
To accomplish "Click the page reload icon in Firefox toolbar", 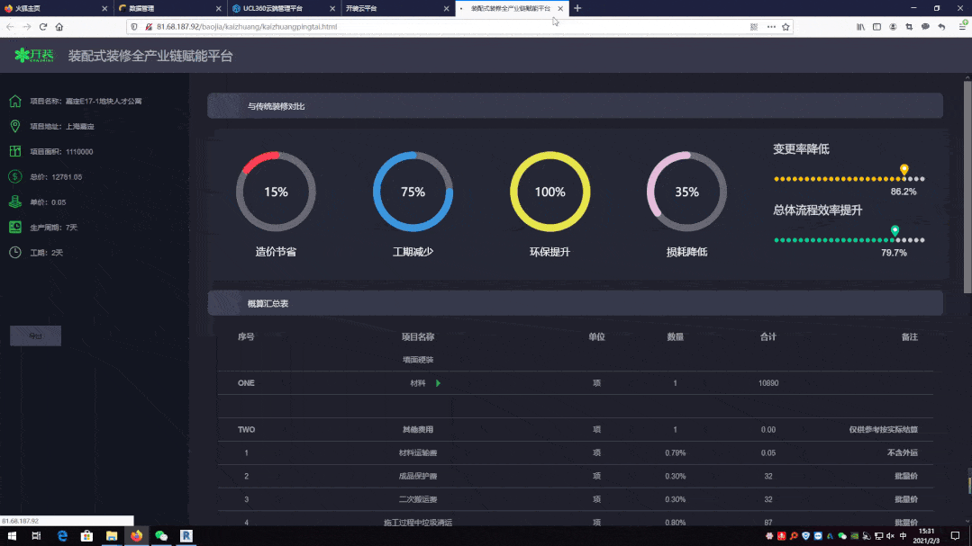I will [42, 27].
